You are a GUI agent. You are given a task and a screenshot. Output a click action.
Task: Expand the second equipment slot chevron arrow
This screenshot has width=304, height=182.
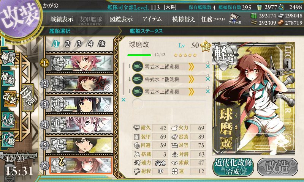(x=191, y=79)
